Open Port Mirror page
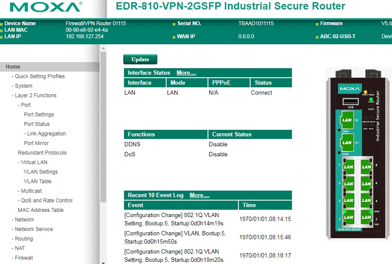Image resolution: width=392 pixels, height=264 pixels. 36,143
